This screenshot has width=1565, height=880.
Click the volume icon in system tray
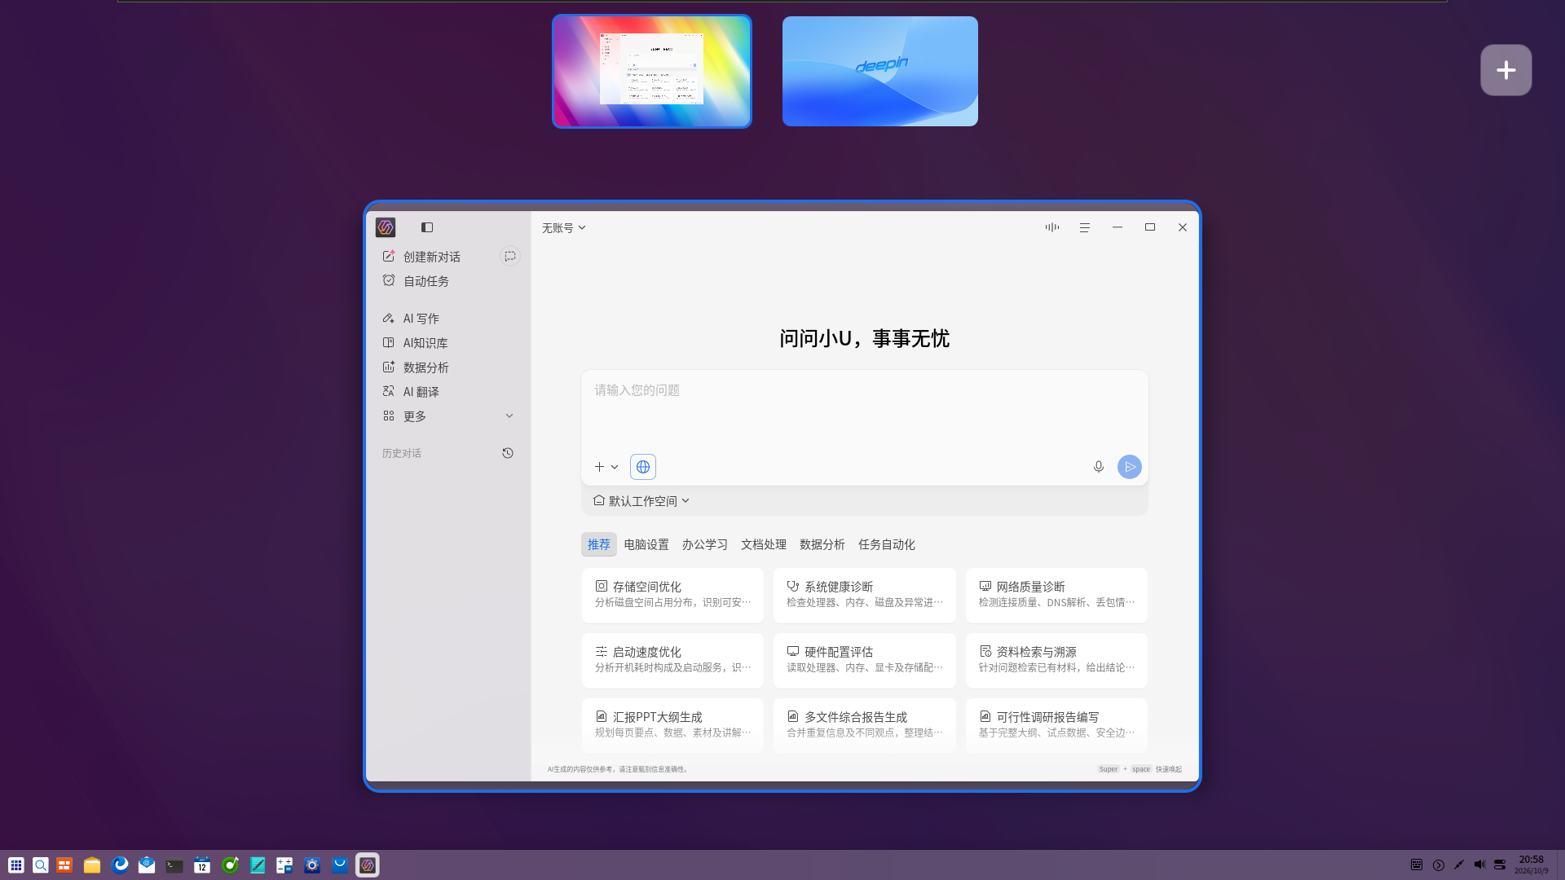1479,865
